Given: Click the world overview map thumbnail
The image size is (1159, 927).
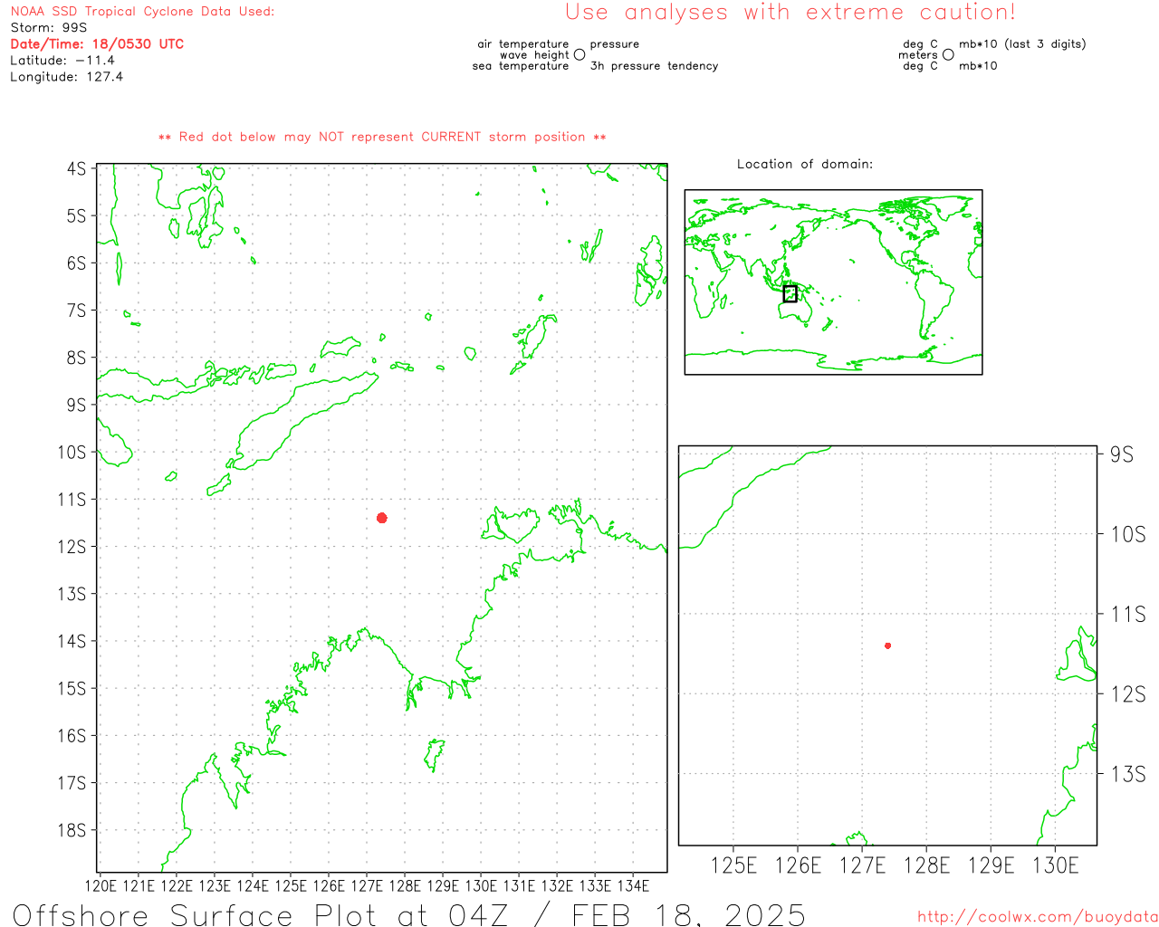Looking at the screenshot, I should [833, 282].
